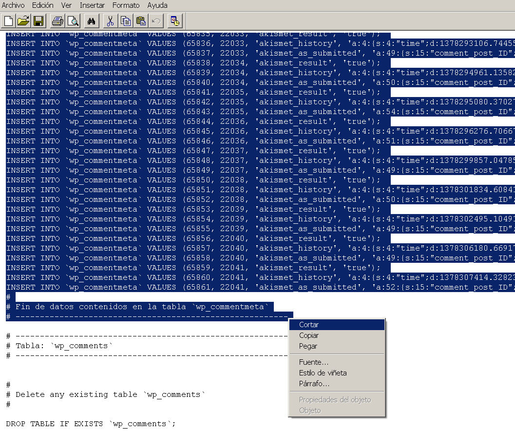Click the clipboard Paste toolbar icon
The width and height of the screenshot is (515, 432).
tap(141, 21)
